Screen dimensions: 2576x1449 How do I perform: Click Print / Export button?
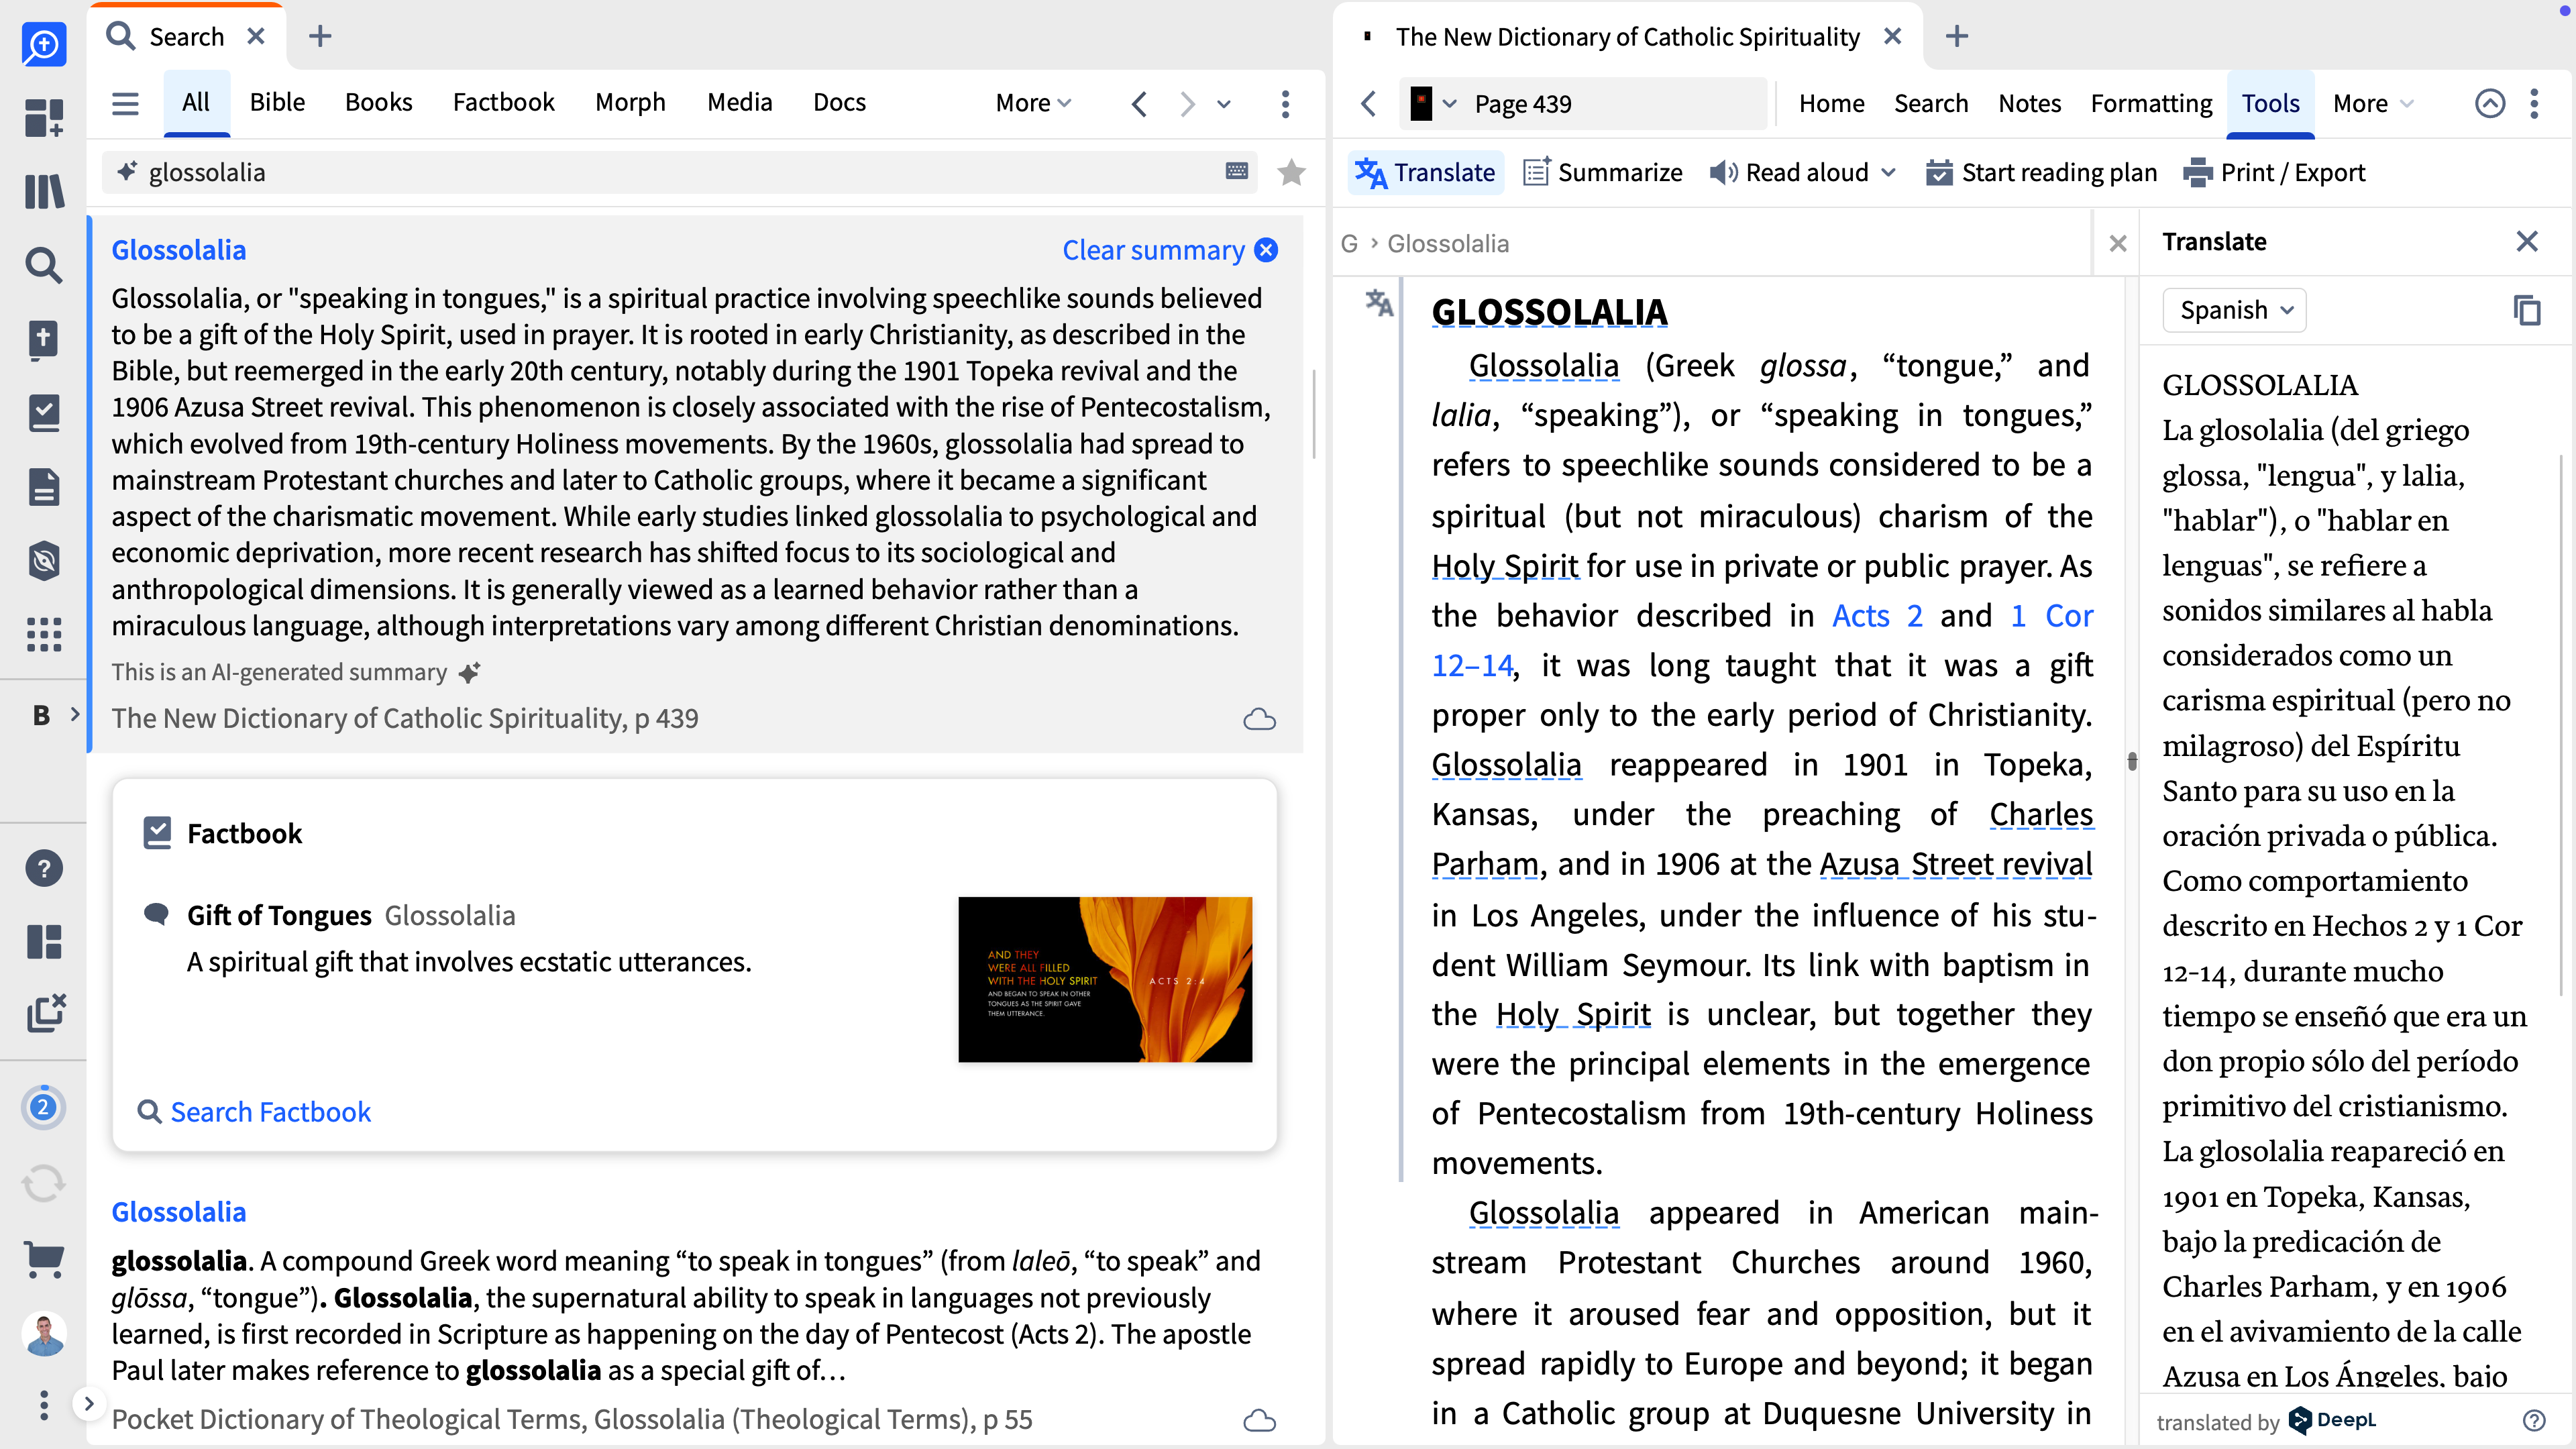[x=2274, y=173]
